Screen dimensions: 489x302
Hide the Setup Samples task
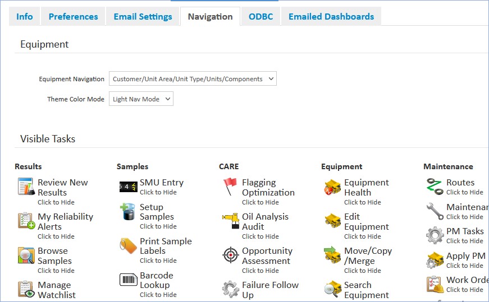158,226
